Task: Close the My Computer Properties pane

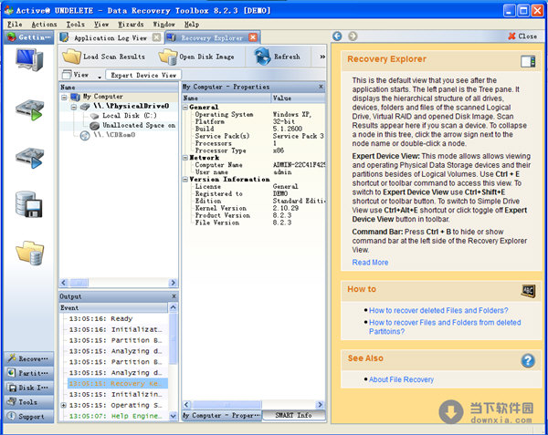Action: coord(321,87)
